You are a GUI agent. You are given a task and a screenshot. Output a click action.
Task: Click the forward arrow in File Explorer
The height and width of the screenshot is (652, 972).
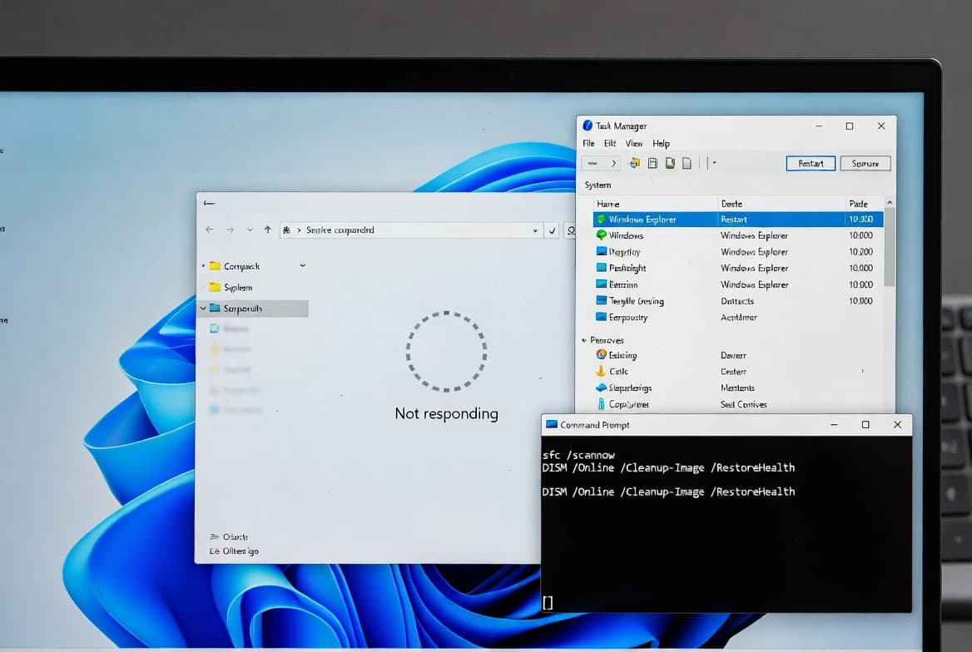tap(230, 230)
